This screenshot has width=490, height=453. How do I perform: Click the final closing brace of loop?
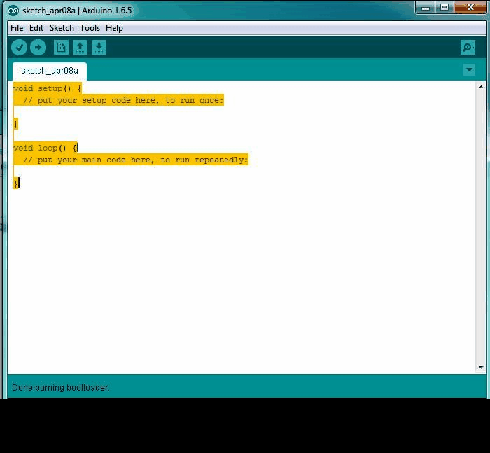[16, 183]
